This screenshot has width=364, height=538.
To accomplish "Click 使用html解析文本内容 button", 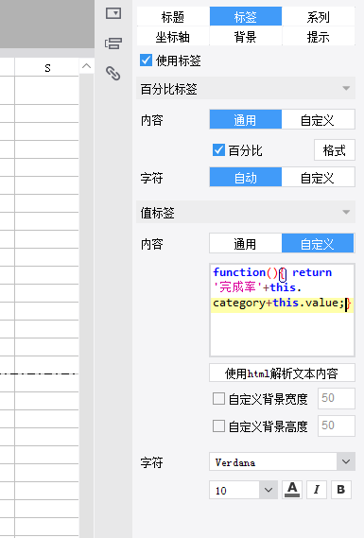I will (x=282, y=373).
